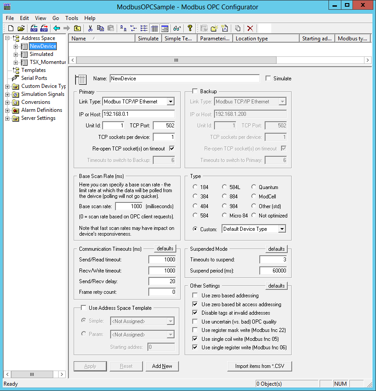The width and height of the screenshot is (376, 391).
Task: Open the Custom device type dropdown
Action: click(x=281, y=229)
